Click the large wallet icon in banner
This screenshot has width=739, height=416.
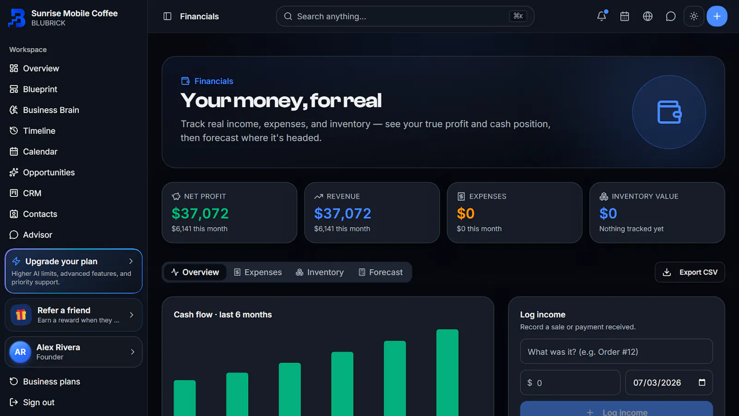[x=669, y=112]
